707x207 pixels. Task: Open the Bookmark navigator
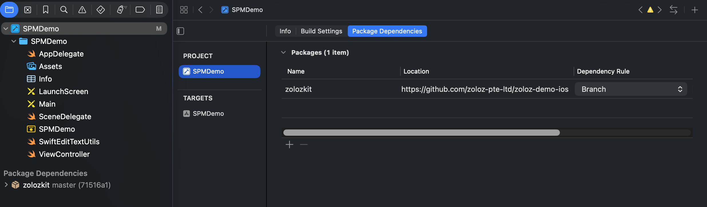click(46, 10)
